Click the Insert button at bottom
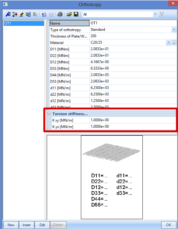 pos(26,225)
